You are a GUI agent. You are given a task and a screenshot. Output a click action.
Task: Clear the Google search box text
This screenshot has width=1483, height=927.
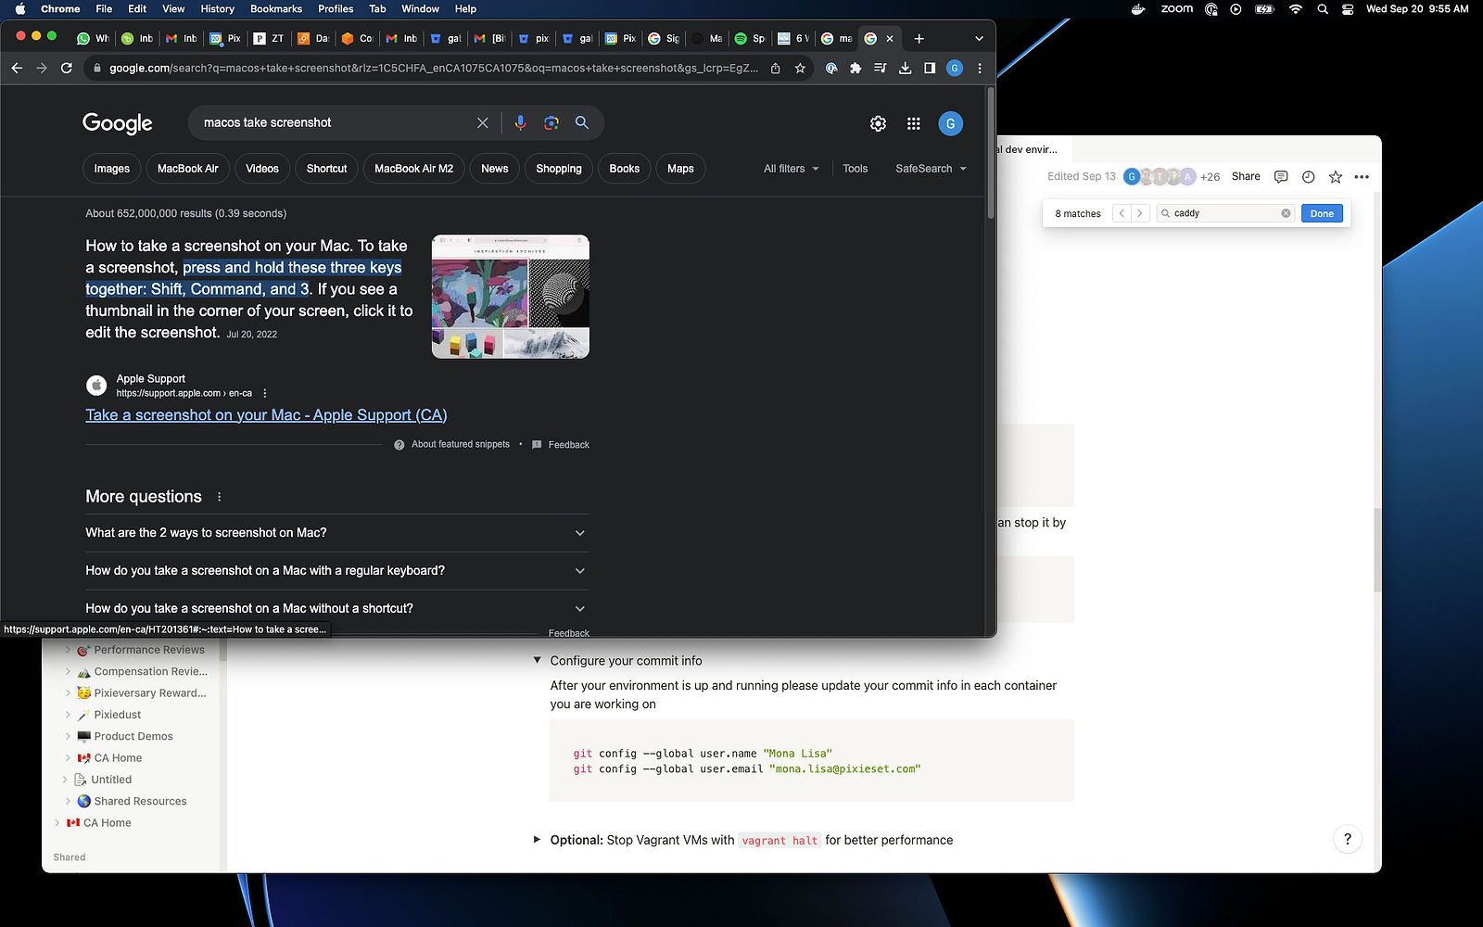(482, 122)
